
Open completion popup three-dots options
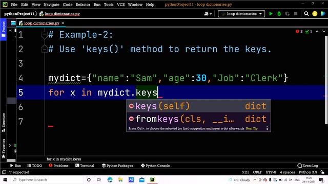pyautogui.click(x=267, y=128)
